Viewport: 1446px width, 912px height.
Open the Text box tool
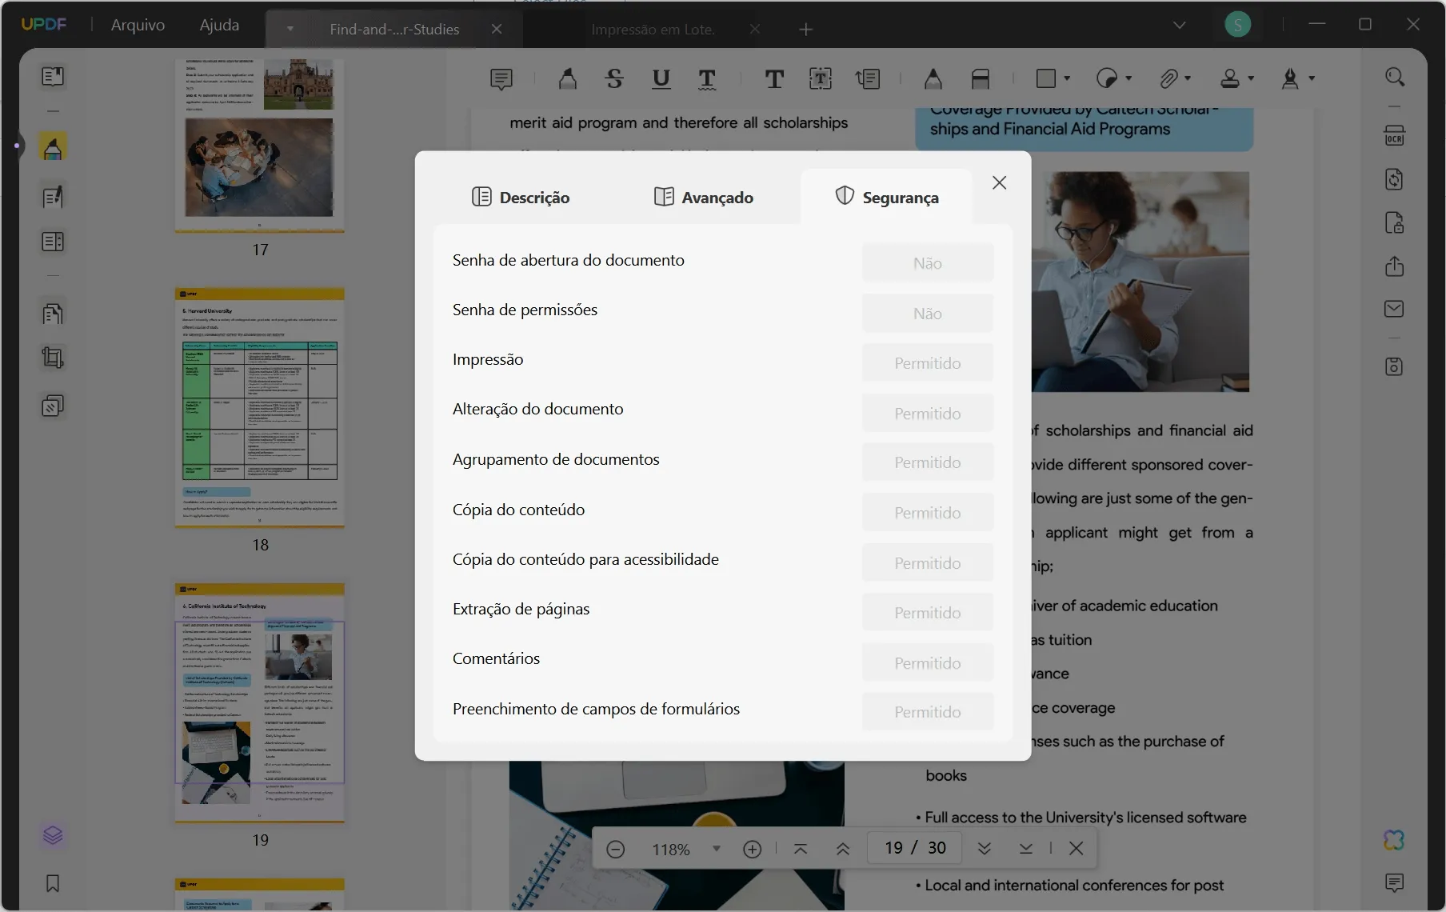(x=821, y=78)
